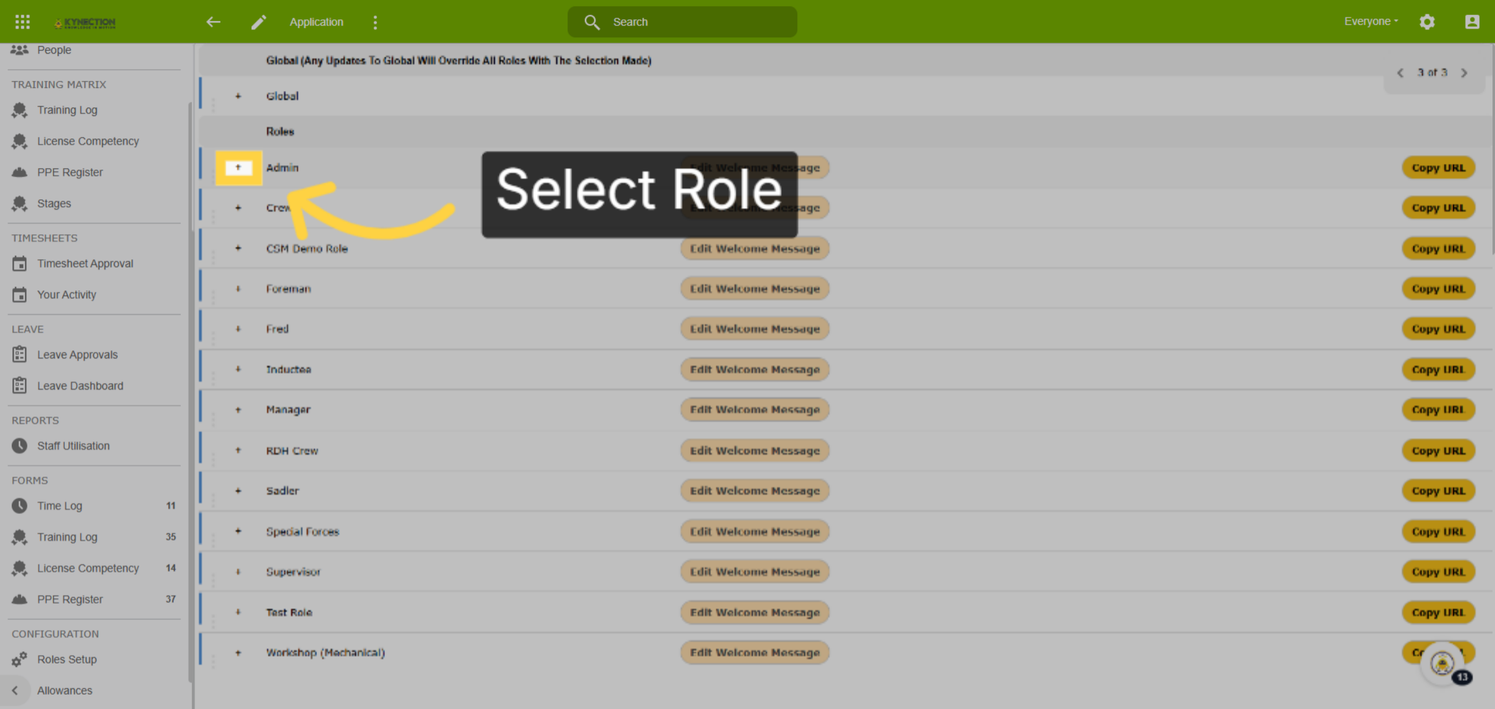Copy URL for Crew role
This screenshot has width=1495, height=709.
pyautogui.click(x=1438, y=208)
